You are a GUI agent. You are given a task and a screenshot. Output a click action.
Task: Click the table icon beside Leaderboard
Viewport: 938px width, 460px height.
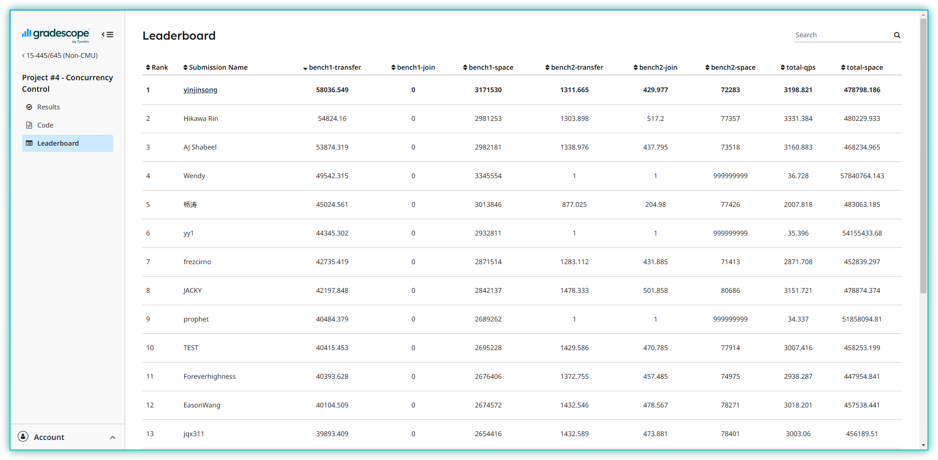30,143
